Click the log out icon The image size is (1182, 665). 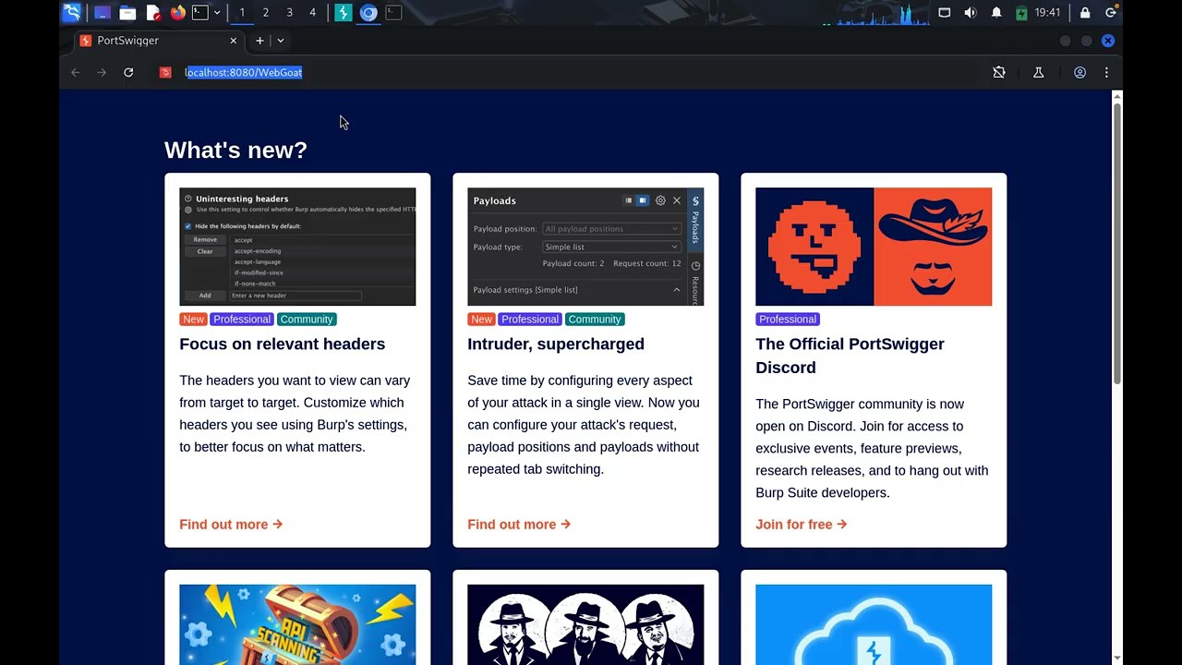tap(1111, 13)
